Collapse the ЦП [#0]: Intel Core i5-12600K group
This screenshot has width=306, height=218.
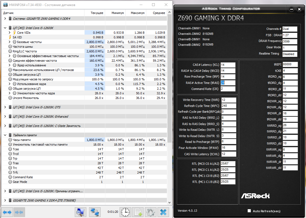(5, 28)
